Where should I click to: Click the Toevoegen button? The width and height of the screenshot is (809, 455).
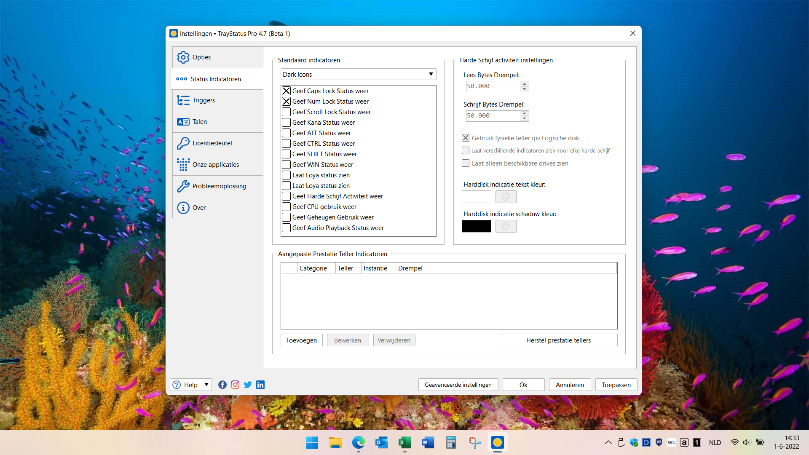pos(301,340)
